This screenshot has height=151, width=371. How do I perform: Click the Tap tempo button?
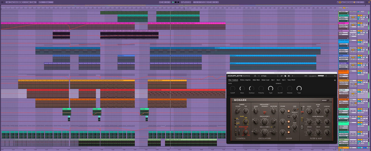[x=12, y=2]
